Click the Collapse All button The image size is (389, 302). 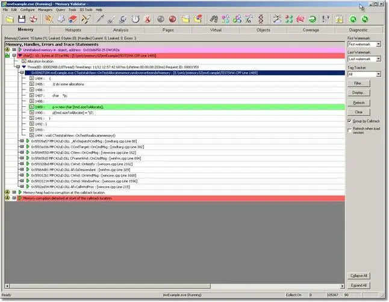coord(359,276)
